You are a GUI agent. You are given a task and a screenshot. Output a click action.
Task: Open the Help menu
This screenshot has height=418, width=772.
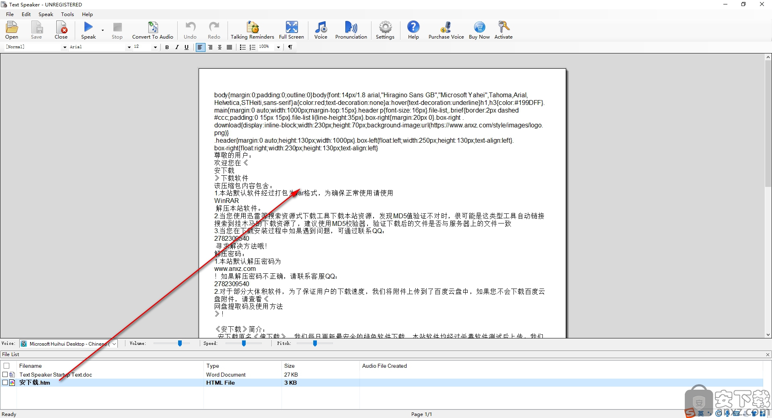coord(87,14)
